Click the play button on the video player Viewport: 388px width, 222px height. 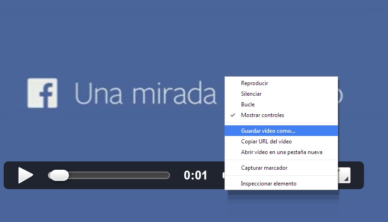coord(25,175)
